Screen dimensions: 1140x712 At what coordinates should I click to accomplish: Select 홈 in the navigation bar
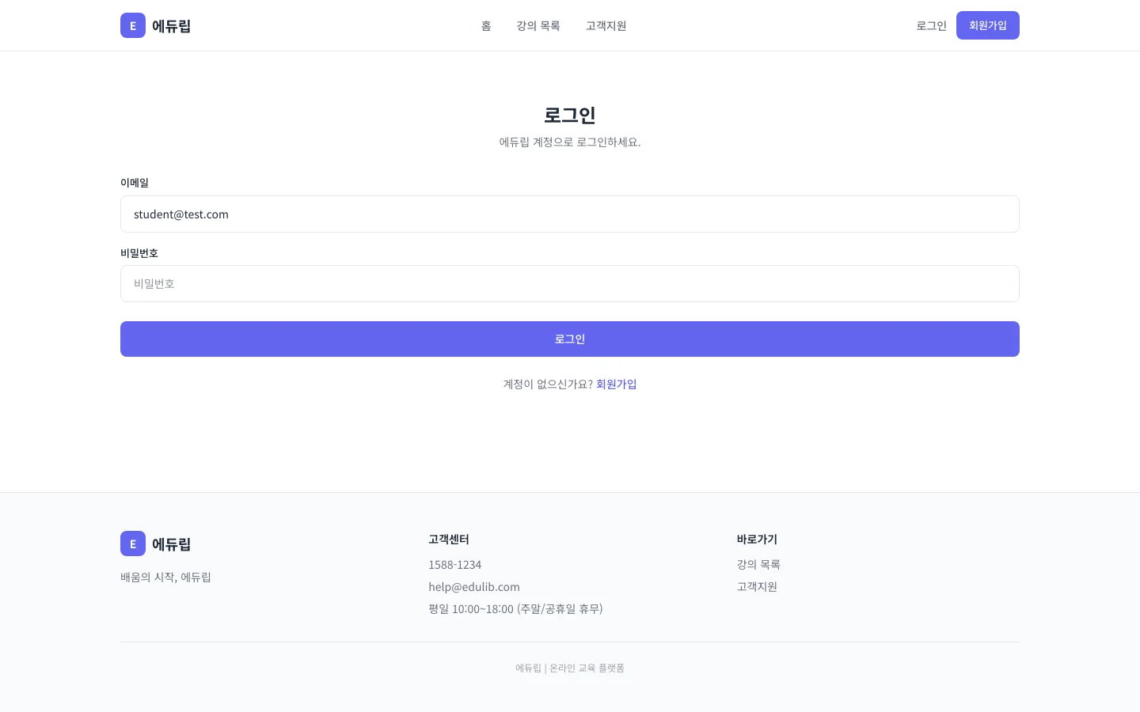pos(485,25)
